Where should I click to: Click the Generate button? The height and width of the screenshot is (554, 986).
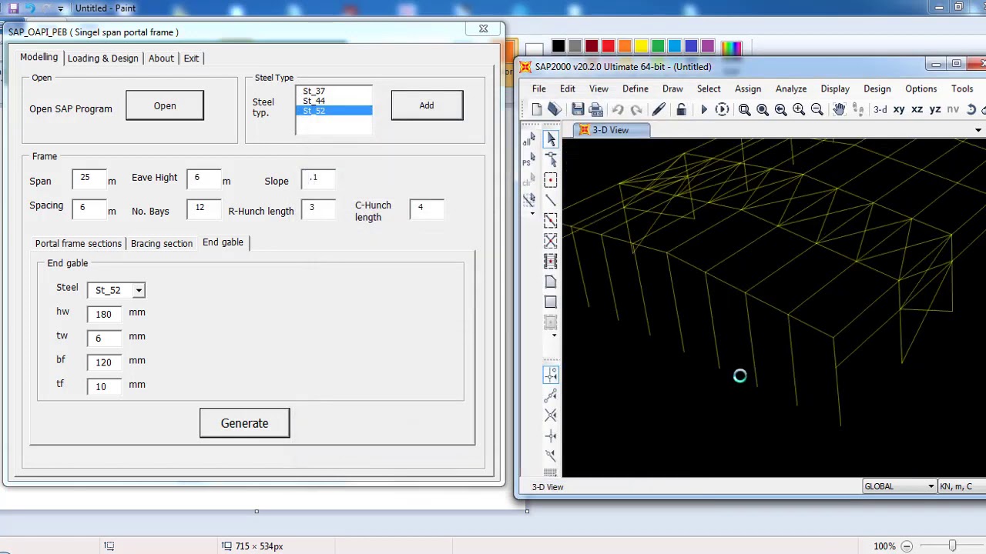click(x=245, y=423)
